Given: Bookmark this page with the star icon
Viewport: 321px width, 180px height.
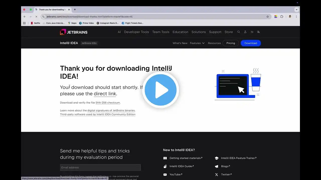Looking at the screenshot, I should pos(268,16).
